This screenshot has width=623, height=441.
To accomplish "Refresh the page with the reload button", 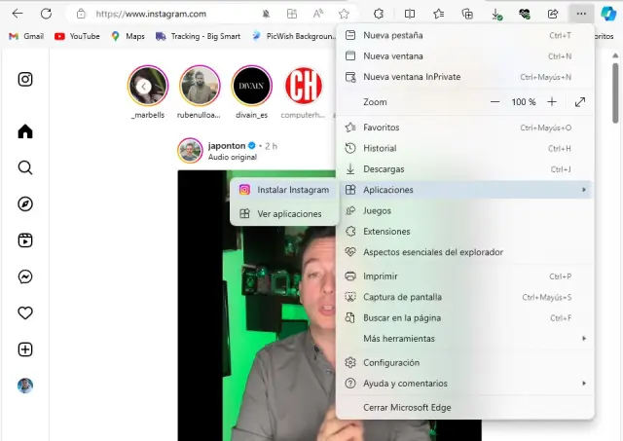I will 46,14.
